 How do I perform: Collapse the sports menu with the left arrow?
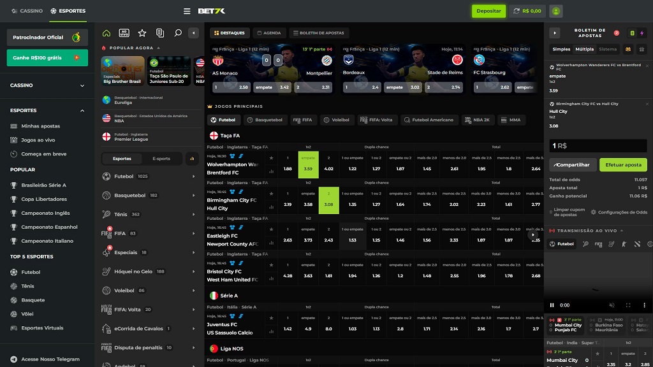click(194, 33)
